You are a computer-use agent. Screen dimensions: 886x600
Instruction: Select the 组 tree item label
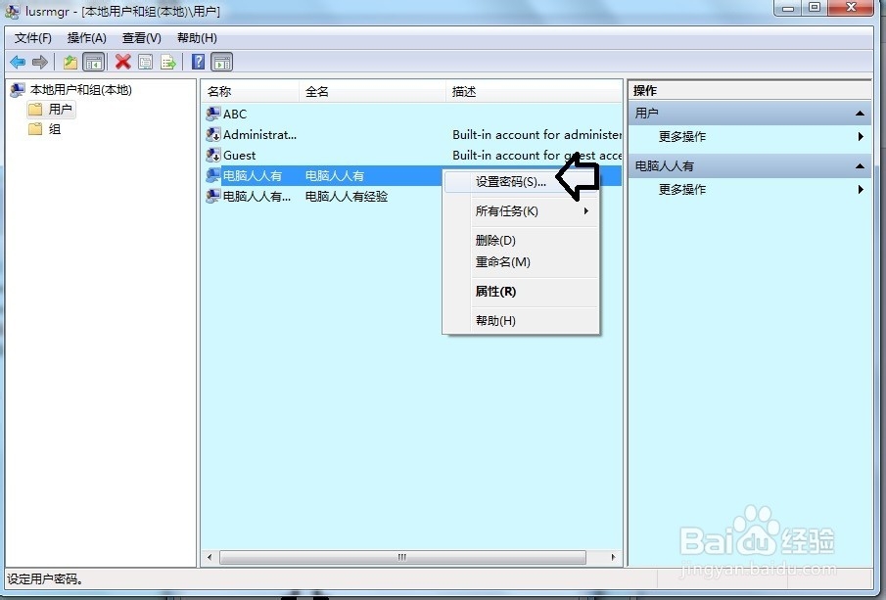[x=54, y=129]
